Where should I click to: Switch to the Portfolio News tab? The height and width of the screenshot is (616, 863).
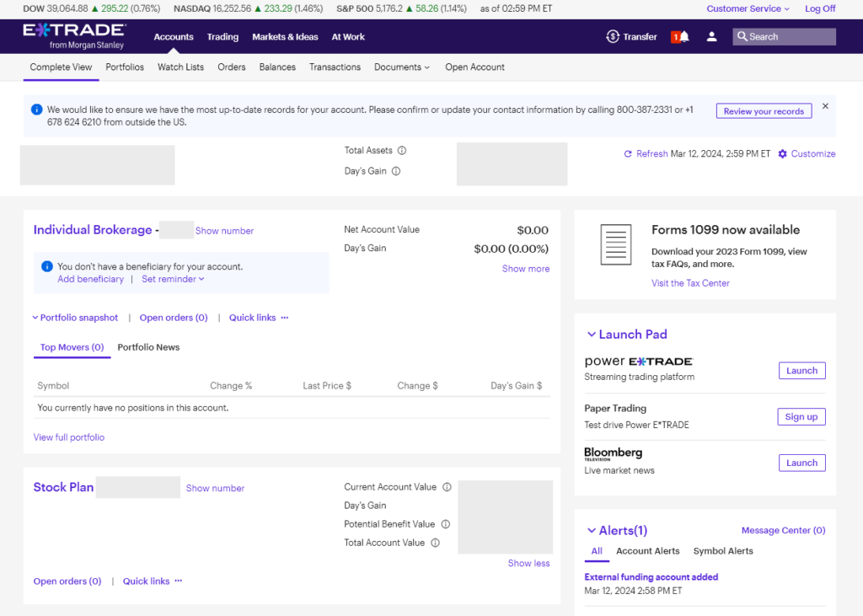pos(148,347)
